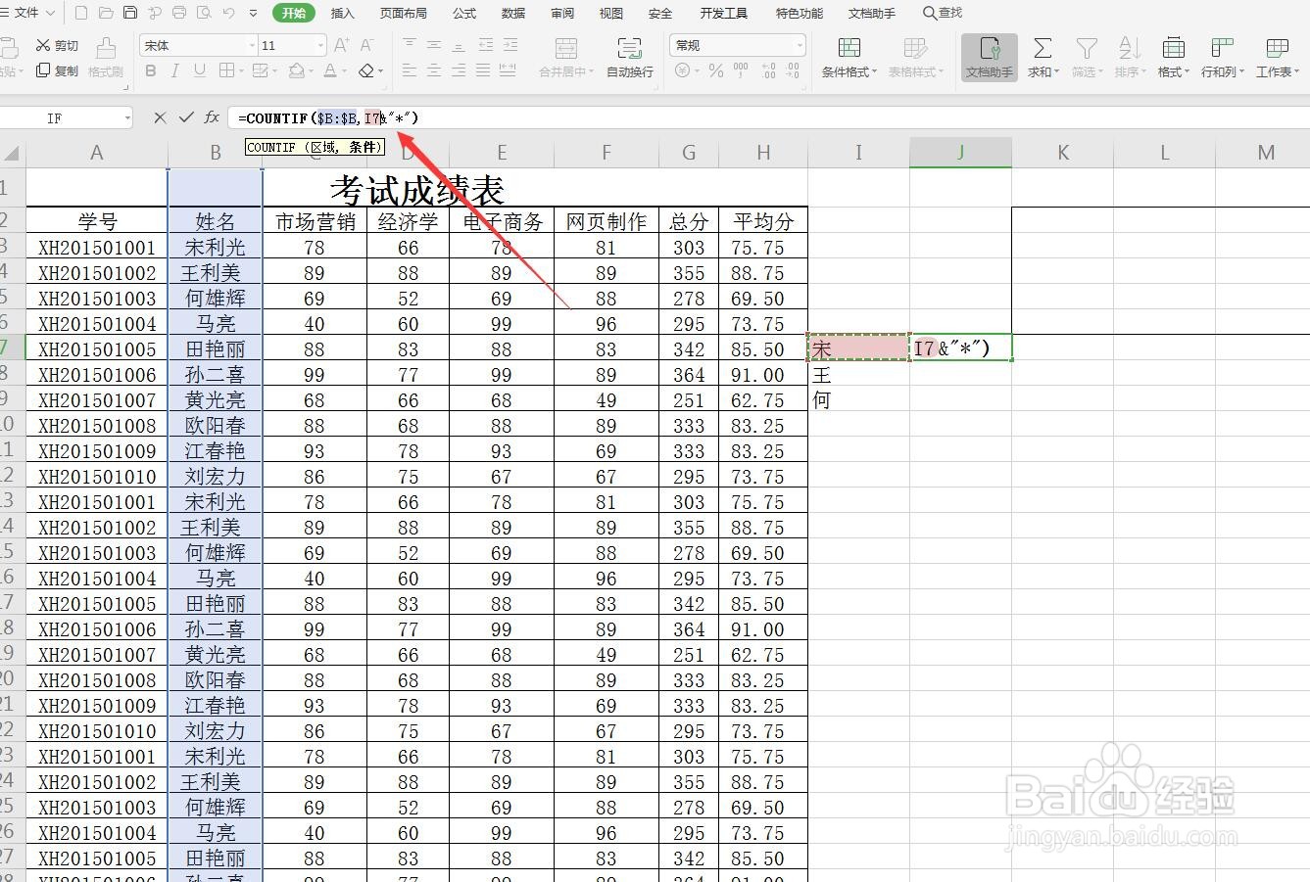Click the 复制 copy button
The width and height of the screenshot is (1310, 882).
57,70
